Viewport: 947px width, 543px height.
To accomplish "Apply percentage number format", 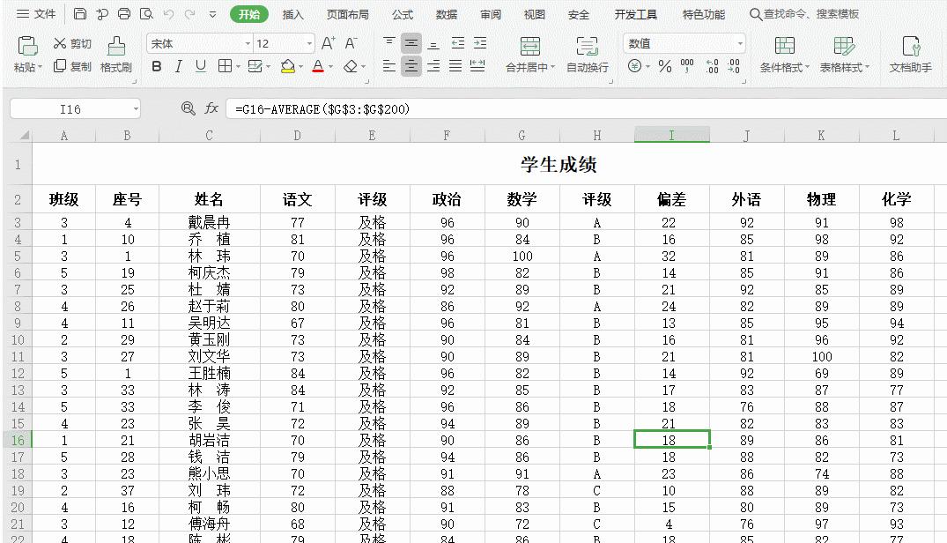I will (x=665, y=65).
